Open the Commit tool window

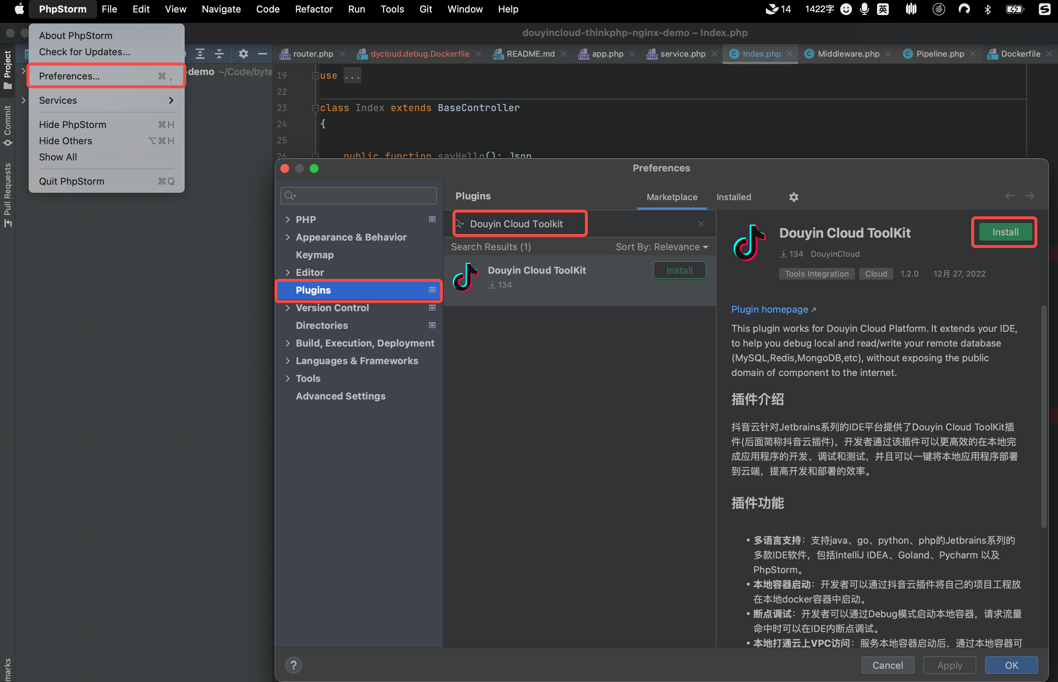[x=7, y=125]
